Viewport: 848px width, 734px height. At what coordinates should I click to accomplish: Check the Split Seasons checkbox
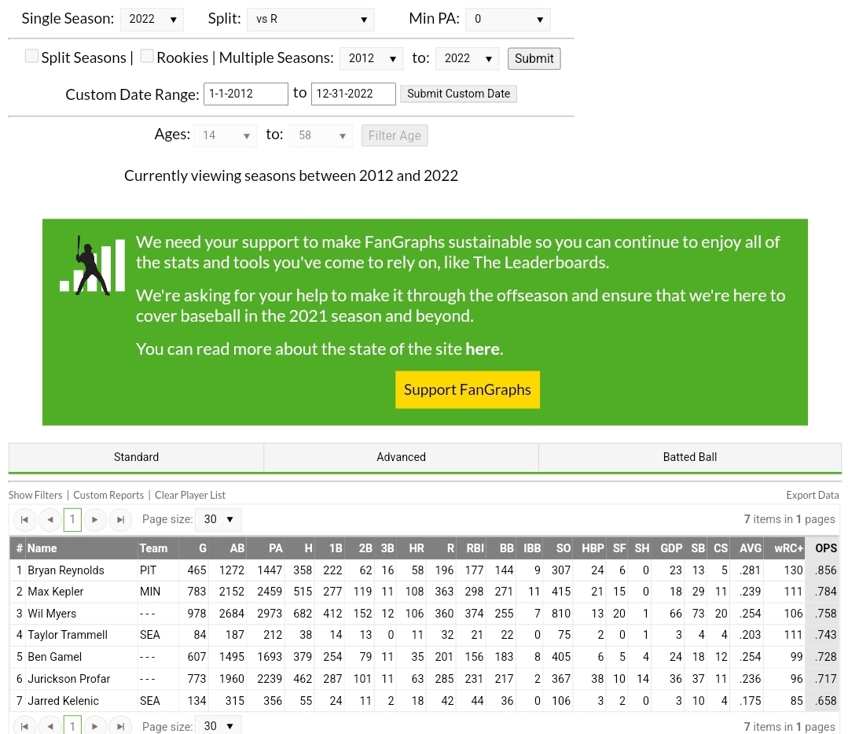32,57
